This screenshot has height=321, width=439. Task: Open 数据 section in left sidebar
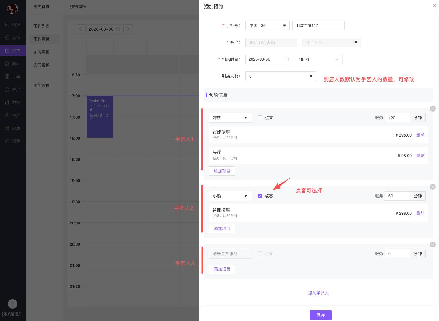13,102
